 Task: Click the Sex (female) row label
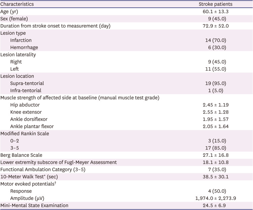tap(14, 19)
